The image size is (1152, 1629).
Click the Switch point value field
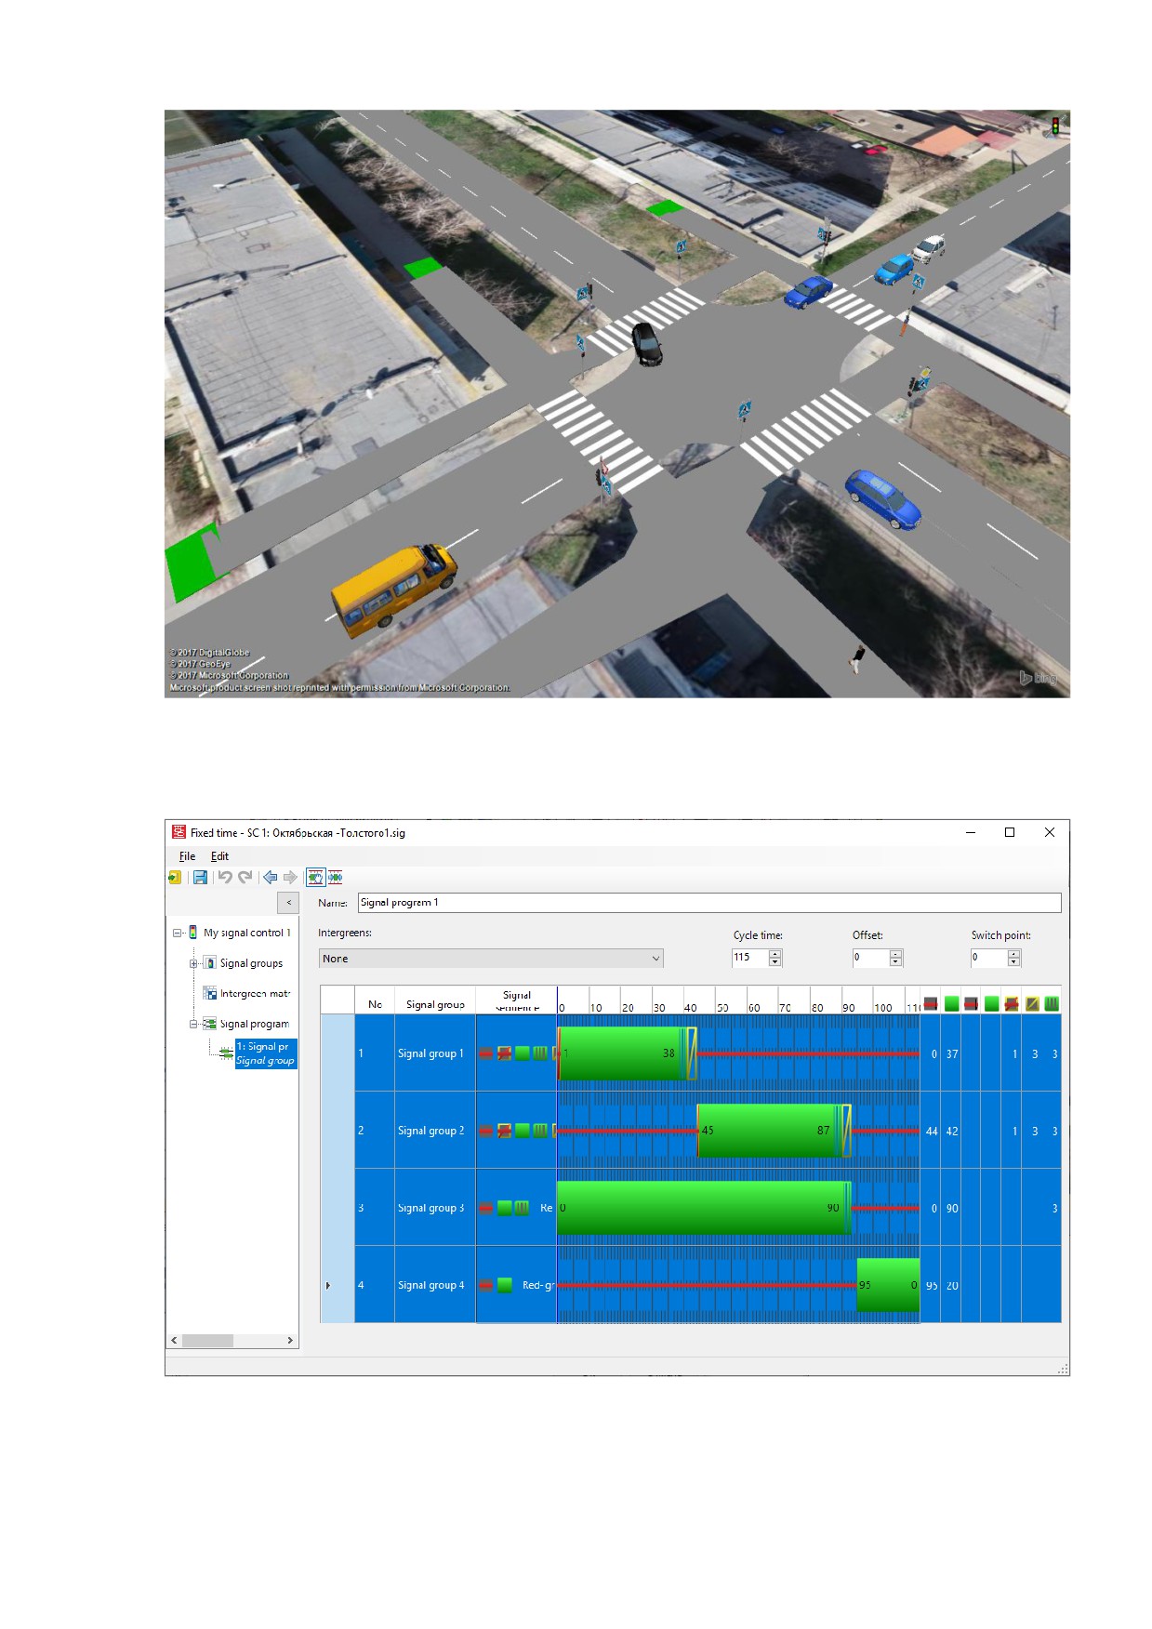click(989, 958)
